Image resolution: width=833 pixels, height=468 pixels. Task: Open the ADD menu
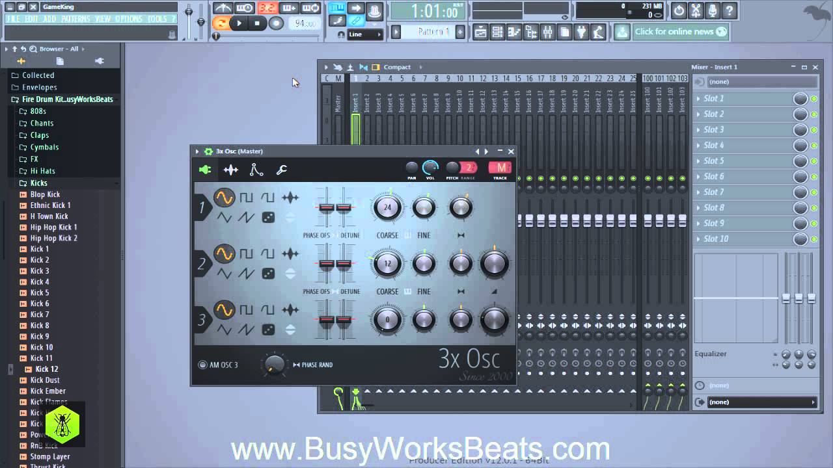click(49, 19)
